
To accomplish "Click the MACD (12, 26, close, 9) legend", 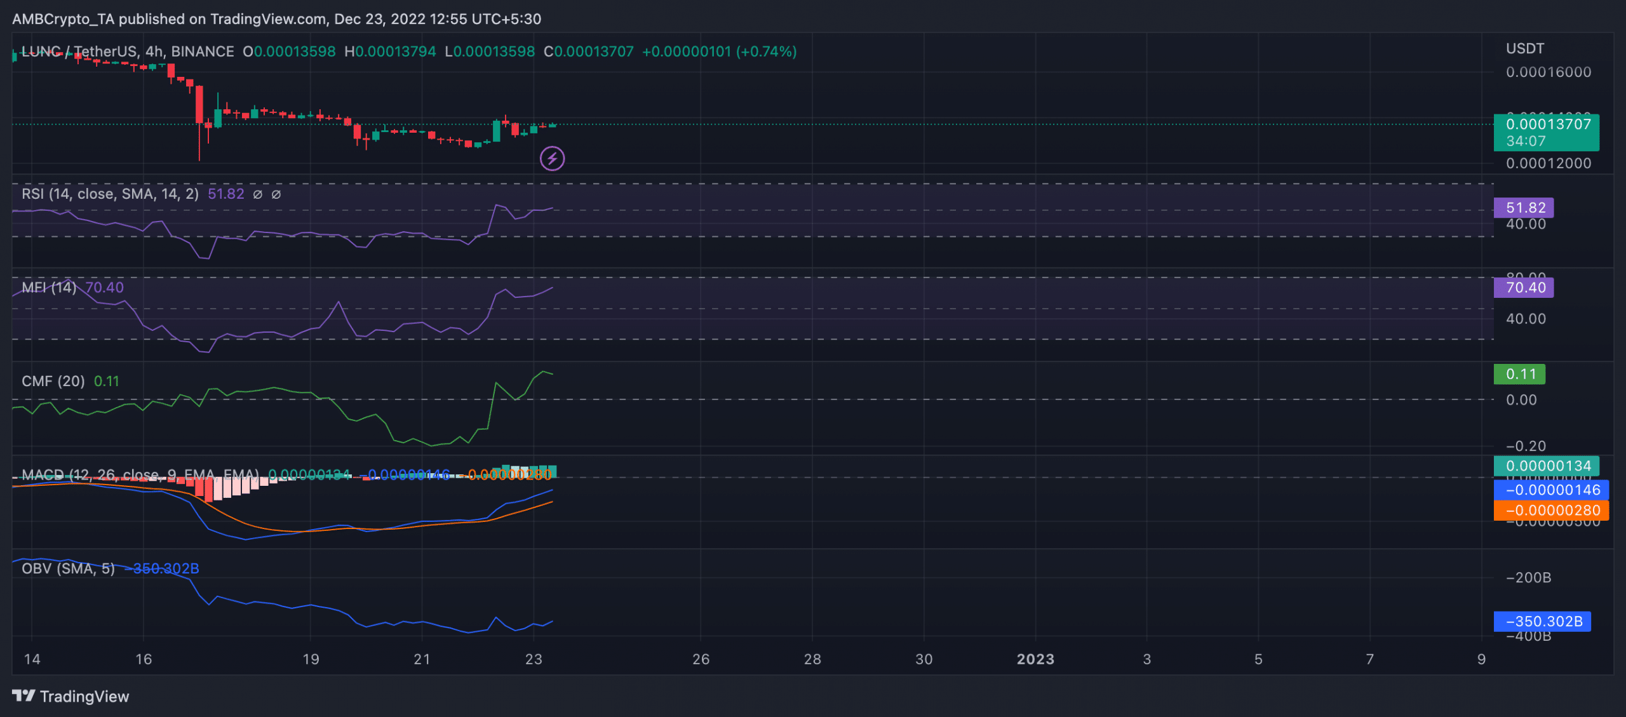I will pos(140,474).
